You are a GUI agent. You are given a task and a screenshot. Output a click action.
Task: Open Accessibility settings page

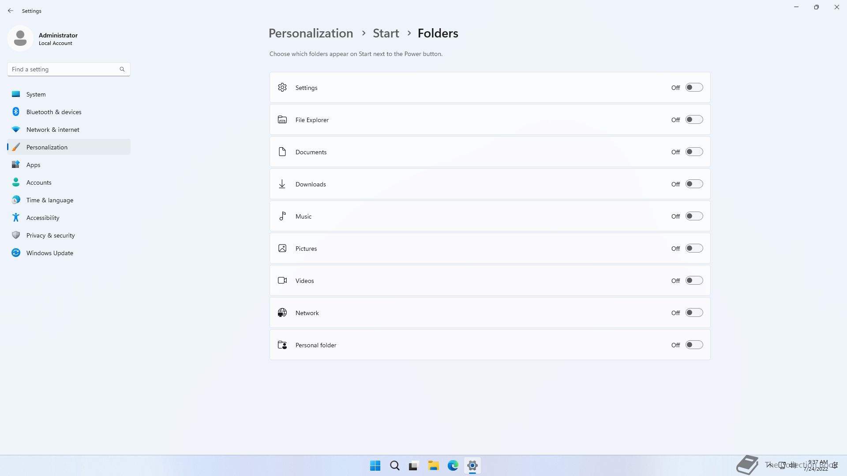click(x=43, y=218)
